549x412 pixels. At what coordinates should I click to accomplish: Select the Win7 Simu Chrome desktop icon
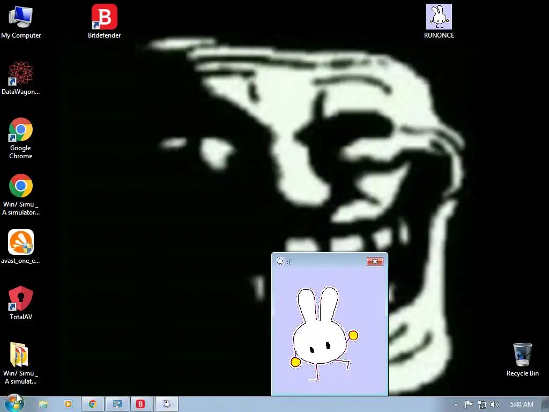tap(21, 194)
